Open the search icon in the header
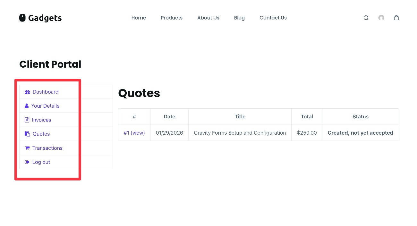 click(366, 18)
